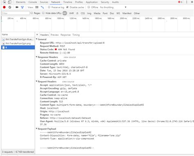Open the Sources tab
Image resolution: width=194 pixels, height=156 pixels.
44,2
